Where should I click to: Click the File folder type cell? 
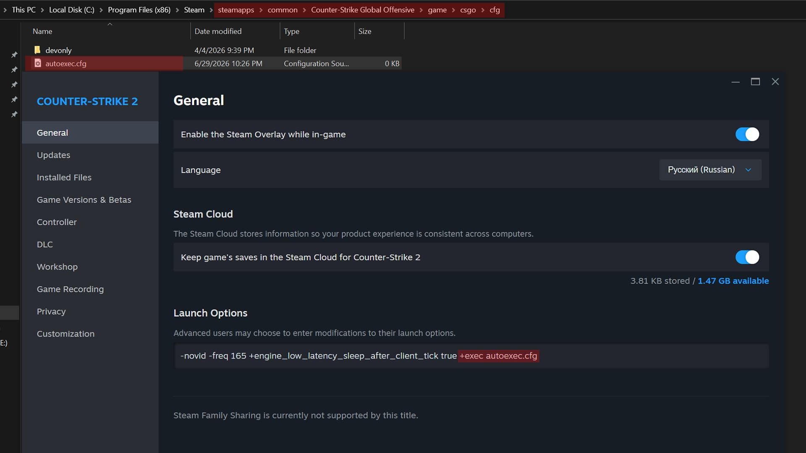click(300, 50)
